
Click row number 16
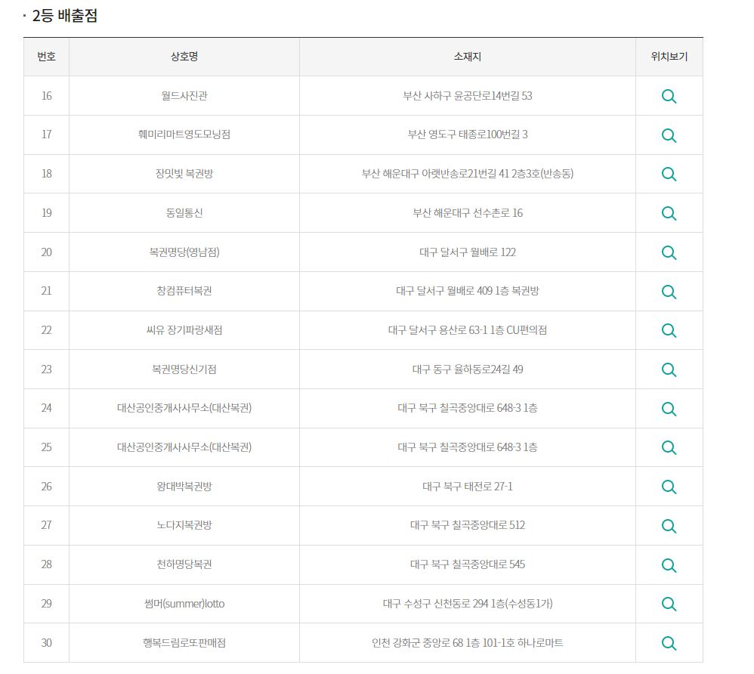click(x=46, y=96)
